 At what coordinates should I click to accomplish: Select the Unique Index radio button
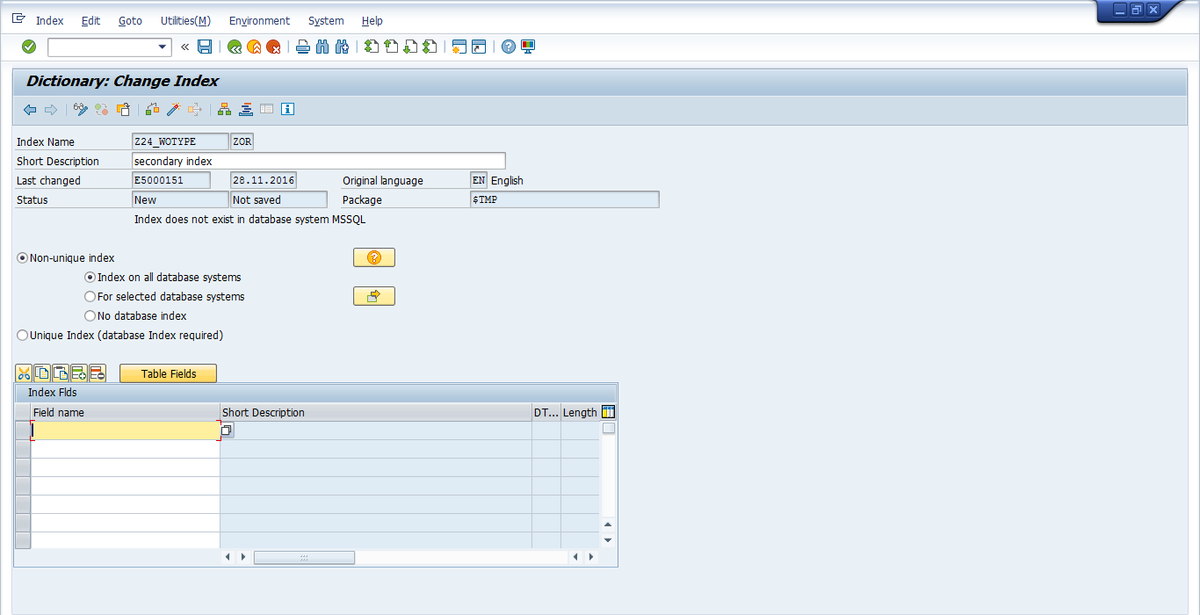23,336
